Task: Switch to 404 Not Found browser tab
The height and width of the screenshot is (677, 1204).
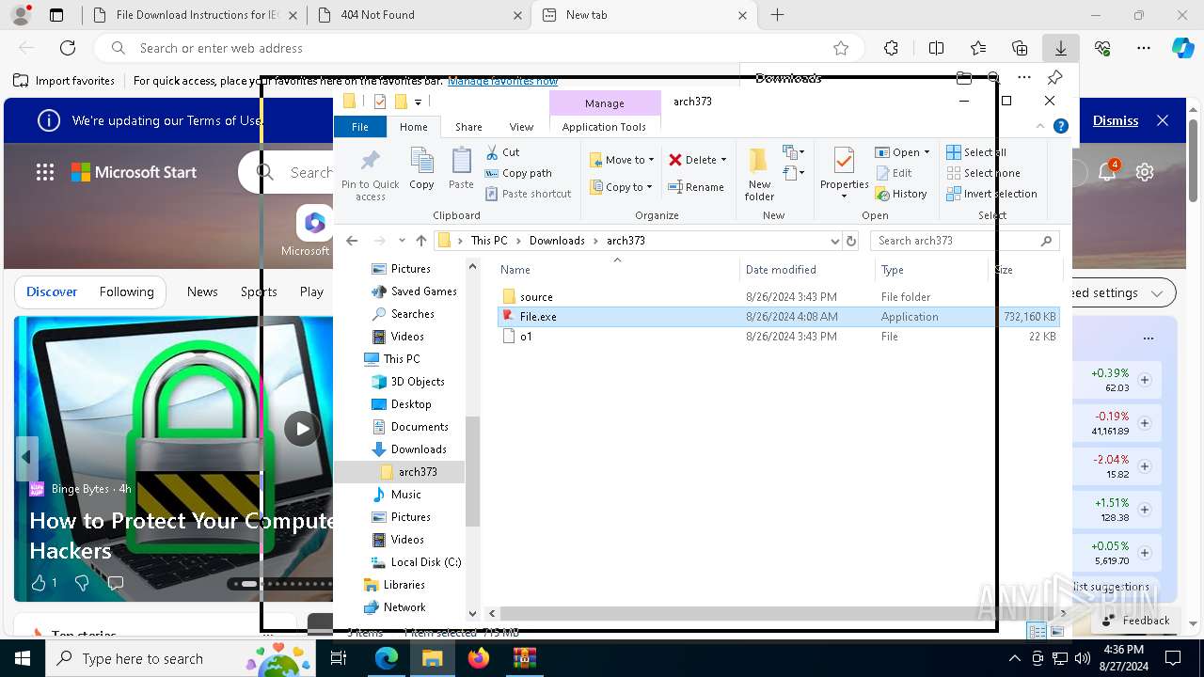Action: [x=419, y=15]
